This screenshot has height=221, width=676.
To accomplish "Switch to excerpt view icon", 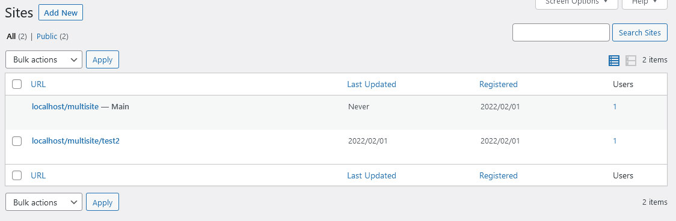I will pyautogui.click(x=631, y=61).
